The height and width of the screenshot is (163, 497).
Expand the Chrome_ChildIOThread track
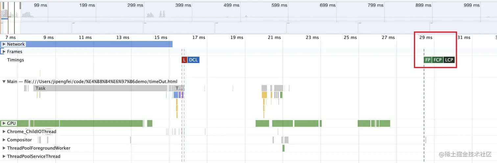(x=4, y=132)
